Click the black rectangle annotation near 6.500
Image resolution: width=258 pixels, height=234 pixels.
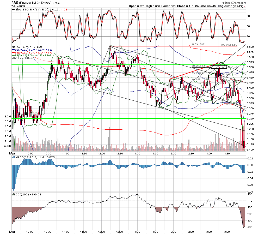click(x=219, y=67)
